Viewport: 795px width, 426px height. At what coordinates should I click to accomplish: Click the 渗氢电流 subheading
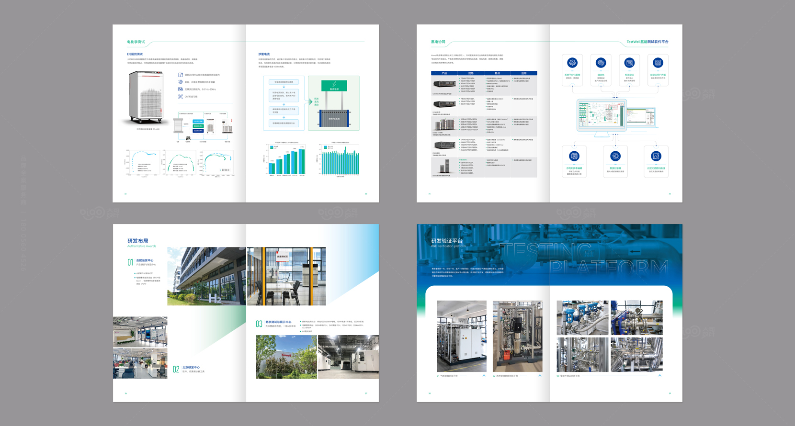pyautogui.click(x=264, y=54)
